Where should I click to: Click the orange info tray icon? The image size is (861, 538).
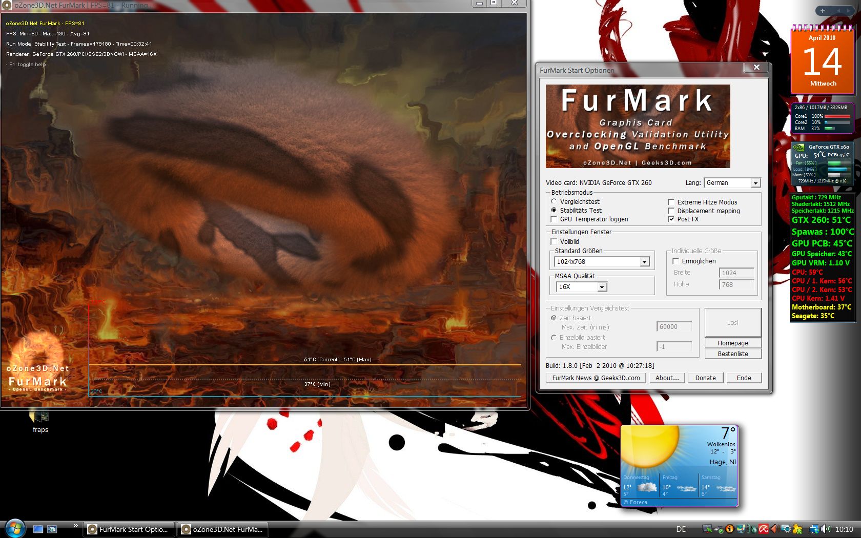click(730, 529)
